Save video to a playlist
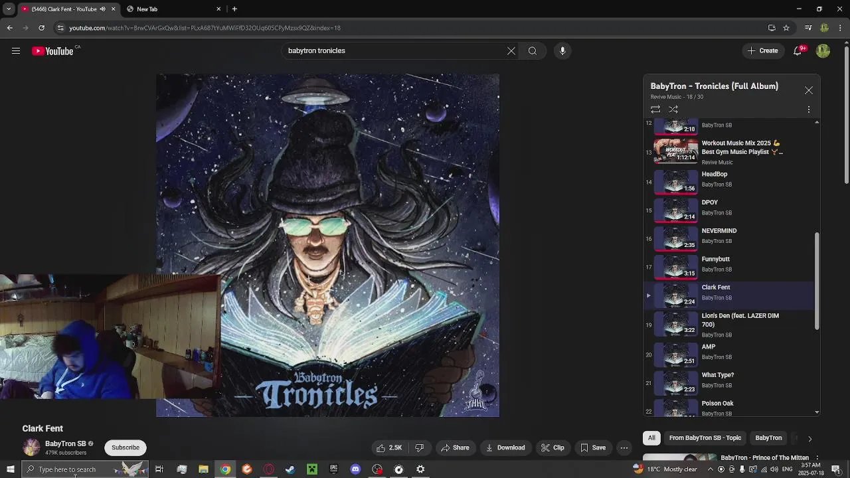 coord(593,448)
